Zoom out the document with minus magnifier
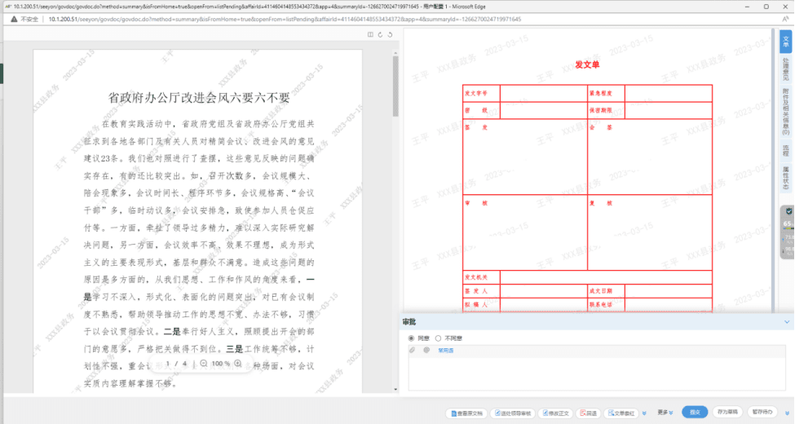Image resolution: width=795 pixels, height=424 pixels. coord(203,364)
